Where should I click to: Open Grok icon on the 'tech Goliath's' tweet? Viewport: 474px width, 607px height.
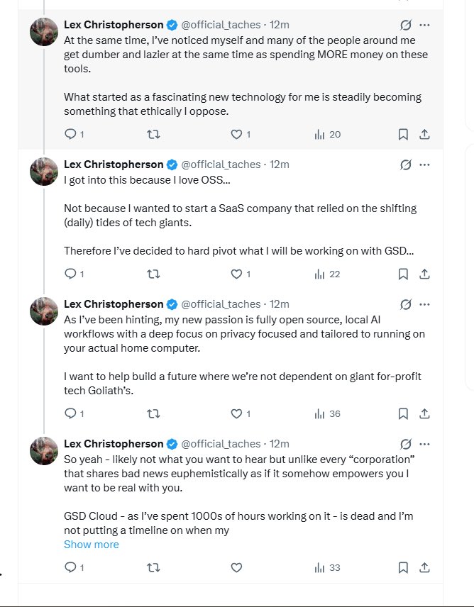405,305
